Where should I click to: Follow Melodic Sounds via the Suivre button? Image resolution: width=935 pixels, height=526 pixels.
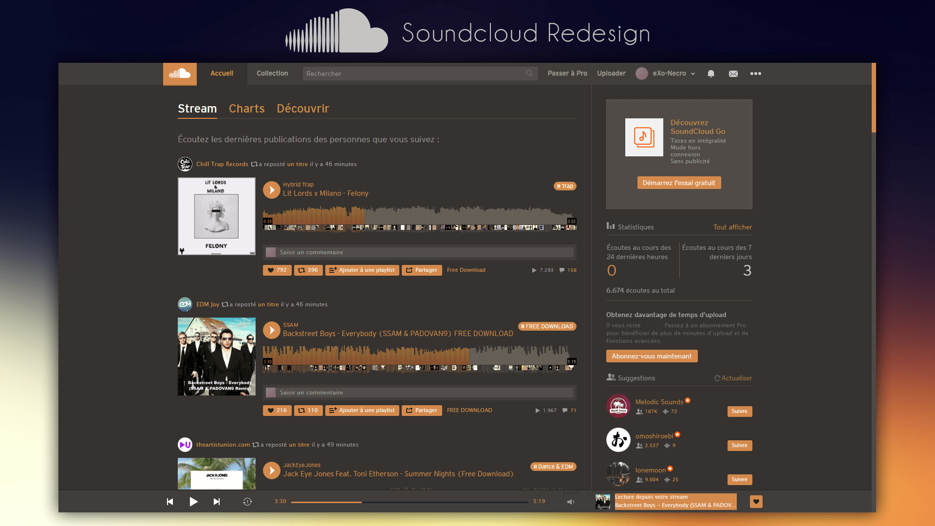pos(739,411)
